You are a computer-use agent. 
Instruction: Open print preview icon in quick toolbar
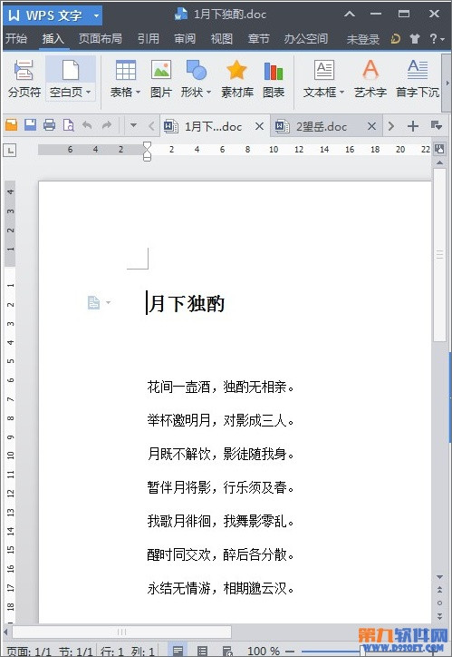[x=68, y=125]
